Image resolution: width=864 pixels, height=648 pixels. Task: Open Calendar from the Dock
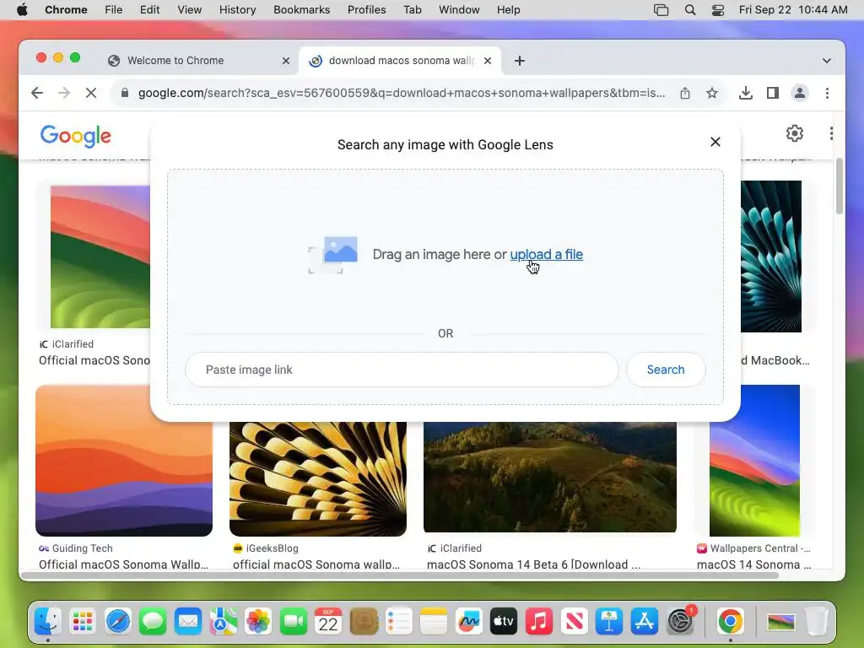pos(328,622)
